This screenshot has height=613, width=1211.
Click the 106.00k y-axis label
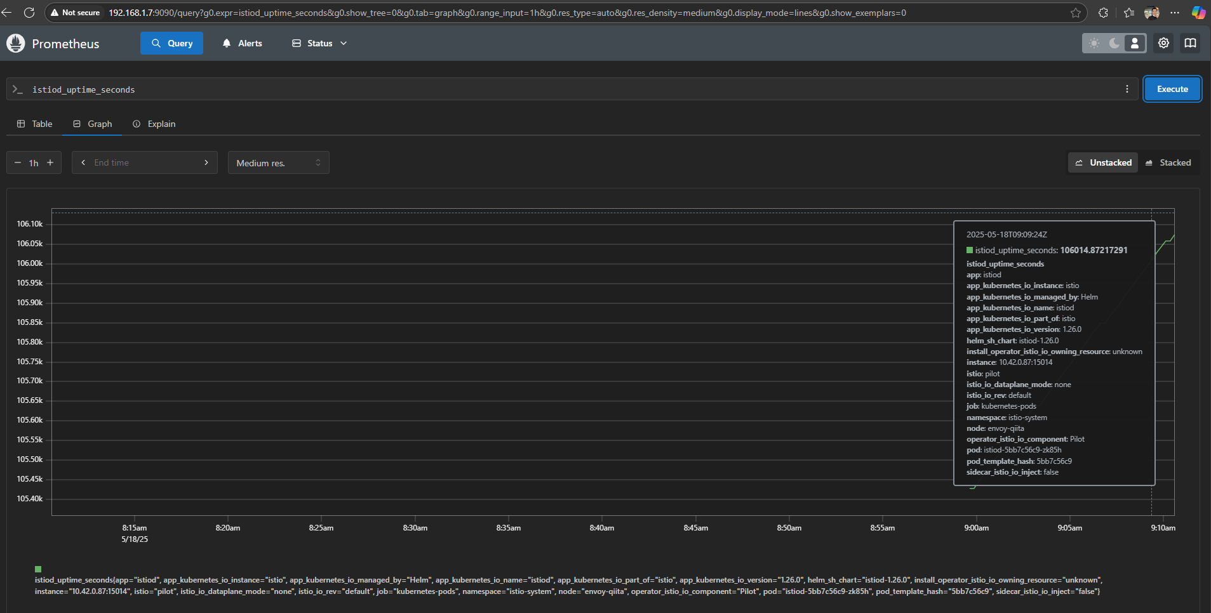click(x=30, y=263)
